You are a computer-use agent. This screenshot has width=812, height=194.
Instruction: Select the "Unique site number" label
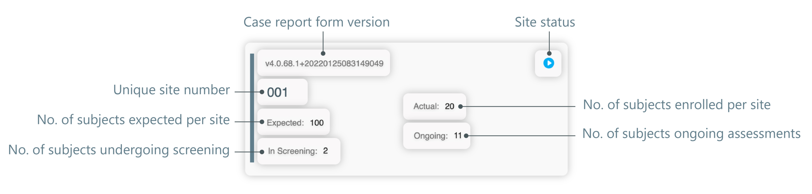171,90
